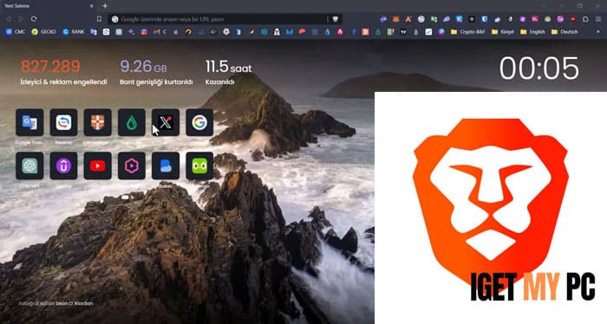Open the RANK bookmark

[x=74, y=32]
